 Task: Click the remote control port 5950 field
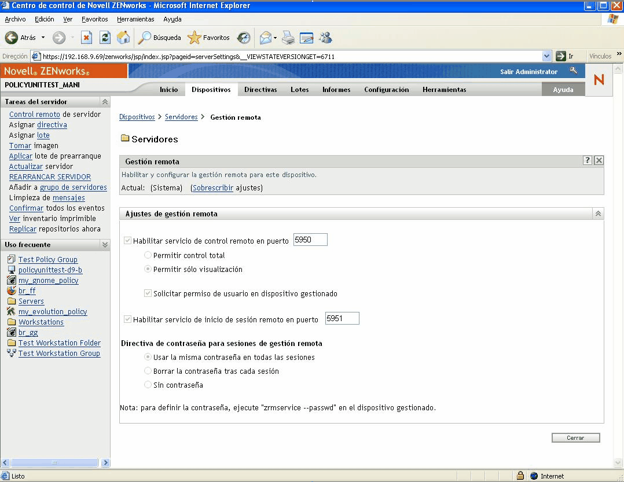click(310, 240)
